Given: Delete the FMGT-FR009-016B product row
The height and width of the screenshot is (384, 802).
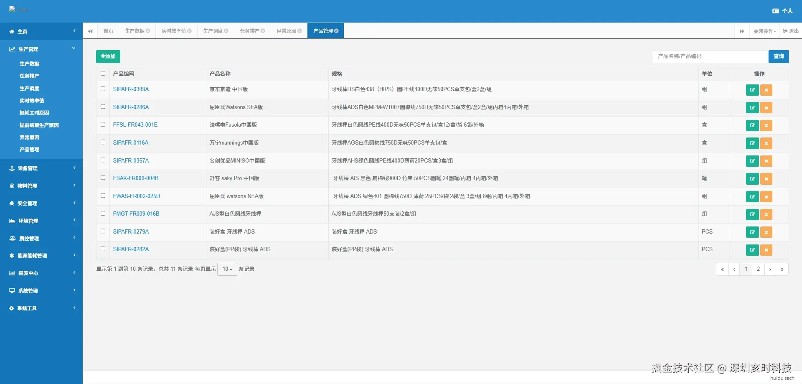Looking at the screenshot, I should [x=766, y=214].
